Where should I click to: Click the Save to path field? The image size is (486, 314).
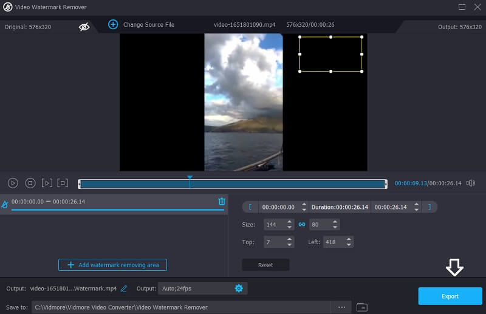pyautogui.click(x=181, y=307)
